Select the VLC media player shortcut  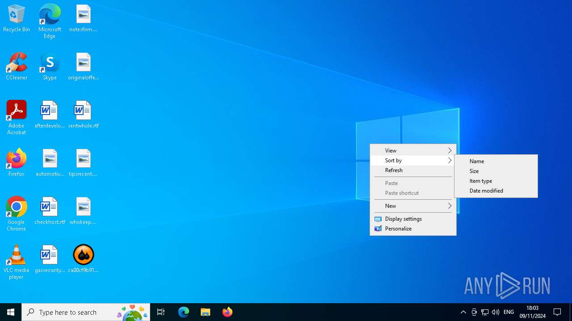coord(17,262)
